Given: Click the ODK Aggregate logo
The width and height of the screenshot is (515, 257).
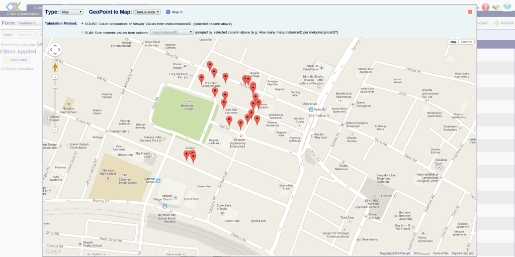Looking at the screenshot, I should (13, 7).
